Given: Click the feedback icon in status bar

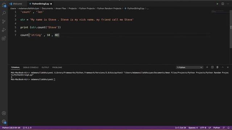Looking at the screenshot, I should pyautogui.click(x=224, y=128).
